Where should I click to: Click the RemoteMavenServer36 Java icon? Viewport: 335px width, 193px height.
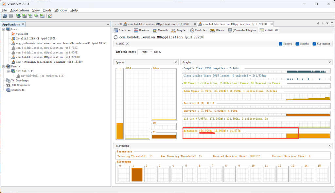point(13,43)
